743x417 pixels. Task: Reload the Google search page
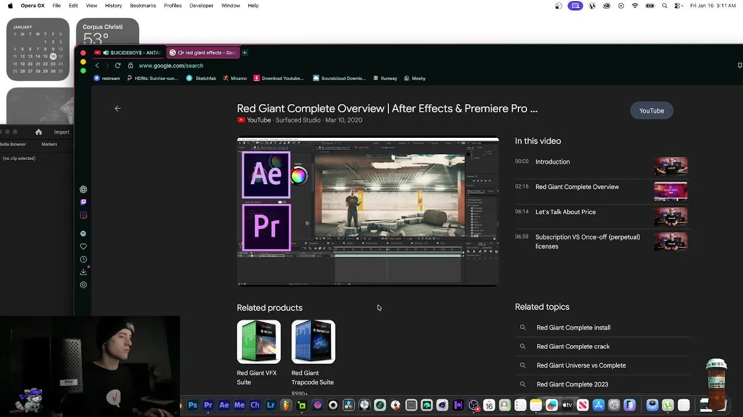(x=118, y=65)
